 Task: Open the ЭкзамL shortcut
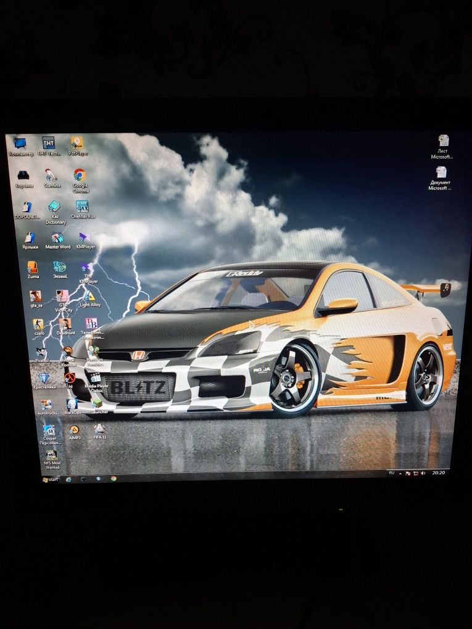pyautogui.click(x=60, y=269)
